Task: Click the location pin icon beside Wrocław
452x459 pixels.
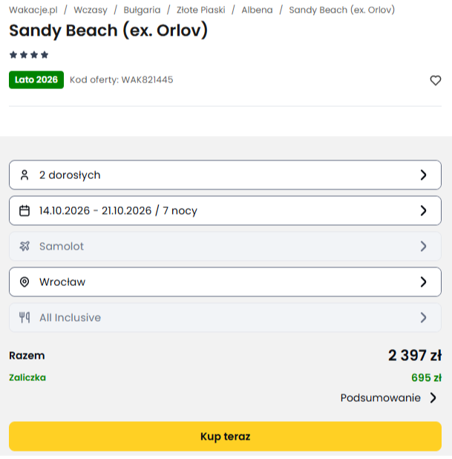Action: (24, 282)
